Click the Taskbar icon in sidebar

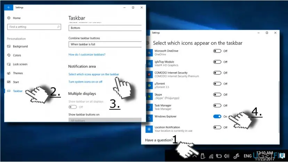pos(9,91)
